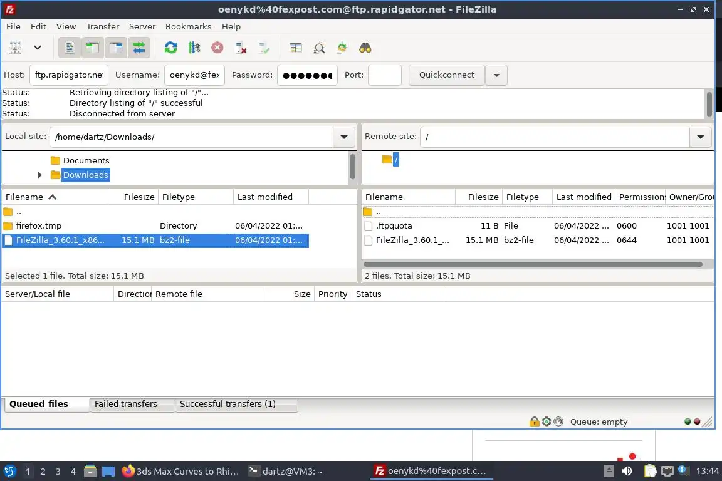Toggle message log display
The image size is (722, 481).
point(70,48)
